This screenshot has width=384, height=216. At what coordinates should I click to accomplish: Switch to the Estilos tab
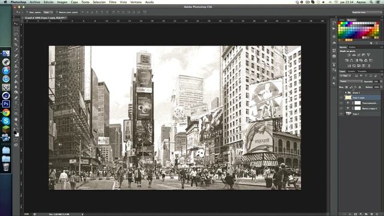[352, 47]
